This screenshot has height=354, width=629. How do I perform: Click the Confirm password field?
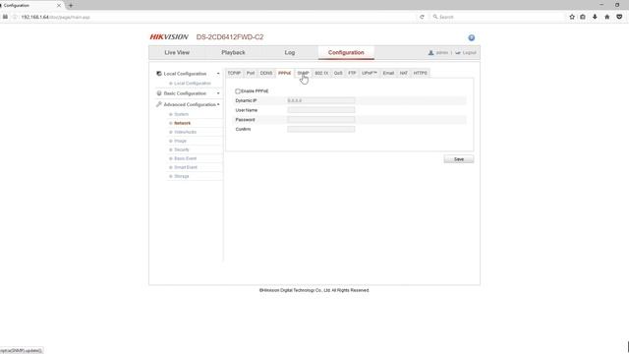[x=321, y=129]
